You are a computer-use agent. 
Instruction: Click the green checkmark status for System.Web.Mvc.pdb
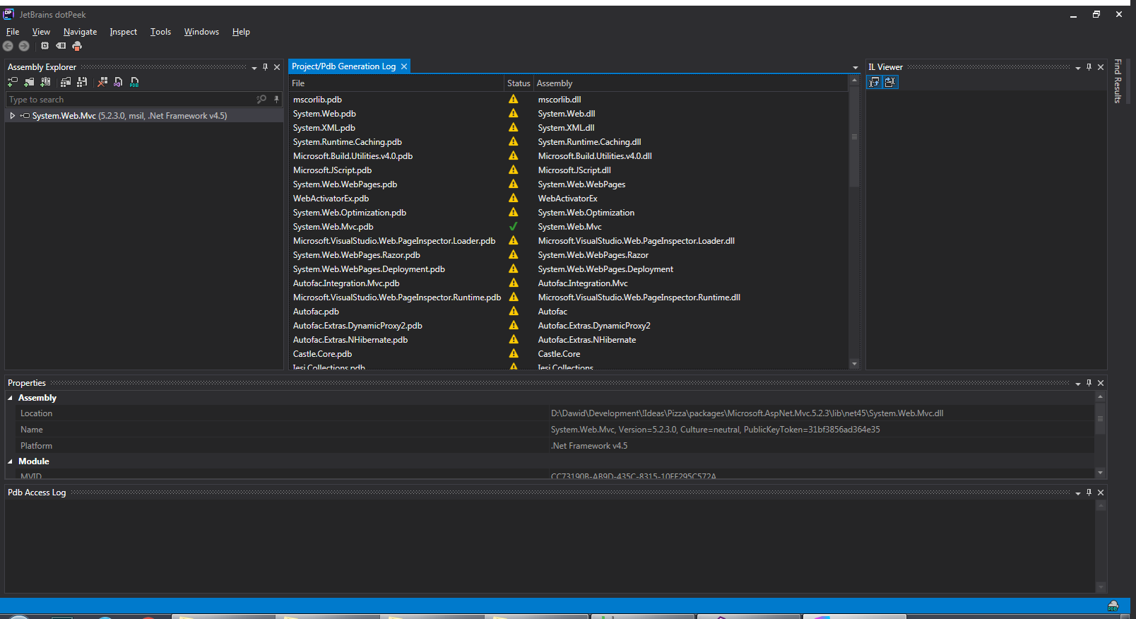tap(514, 227)
